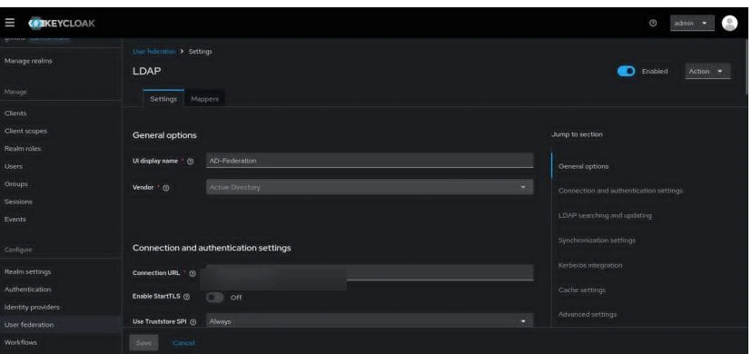
Task: Show help for Enable StartTLS
Action: pyautogui.click(x=186, y=297)
